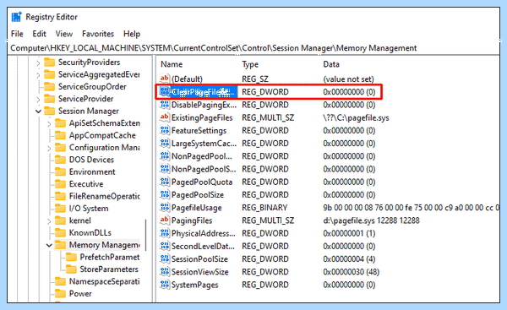The height and width of the screenshot is (310, 507).
Task: Click the registry path address bar
Action: tap(253, 48)
